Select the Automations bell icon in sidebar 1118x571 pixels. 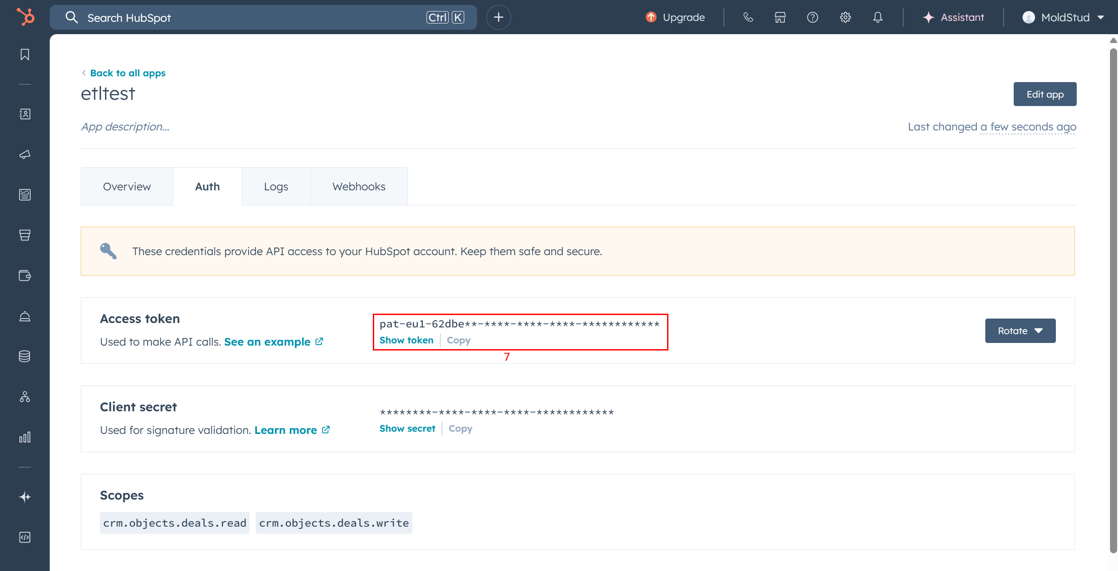(x=25, y=316)
